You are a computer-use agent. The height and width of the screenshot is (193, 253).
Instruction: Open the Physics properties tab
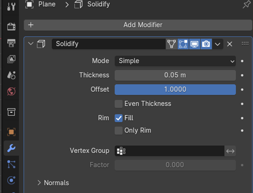(11, 180)
